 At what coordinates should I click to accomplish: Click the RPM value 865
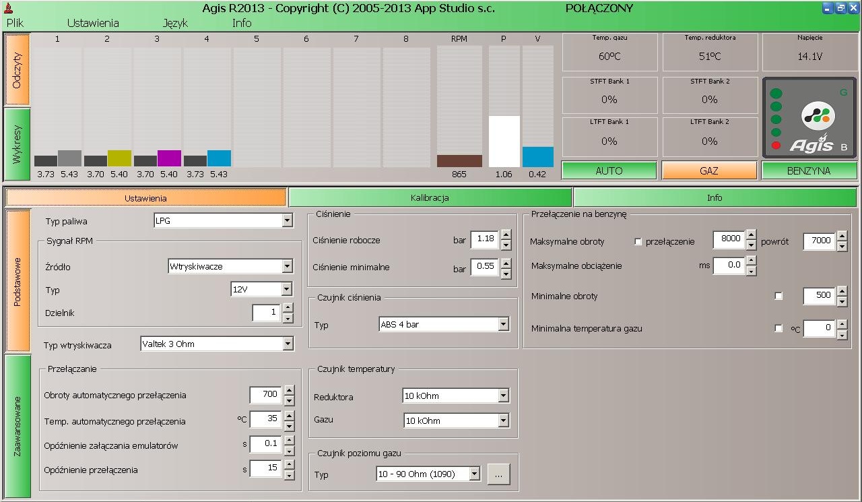point(459,175)
